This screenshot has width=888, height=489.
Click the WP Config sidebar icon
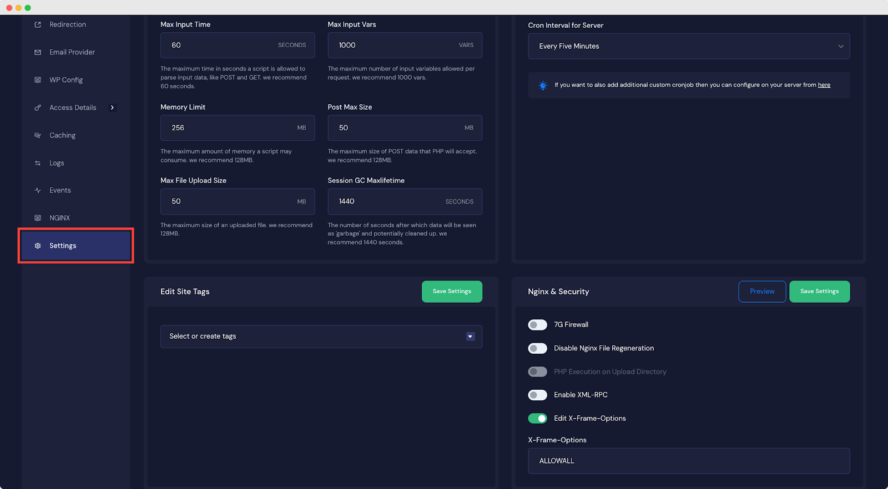click(x=38, y=80)
